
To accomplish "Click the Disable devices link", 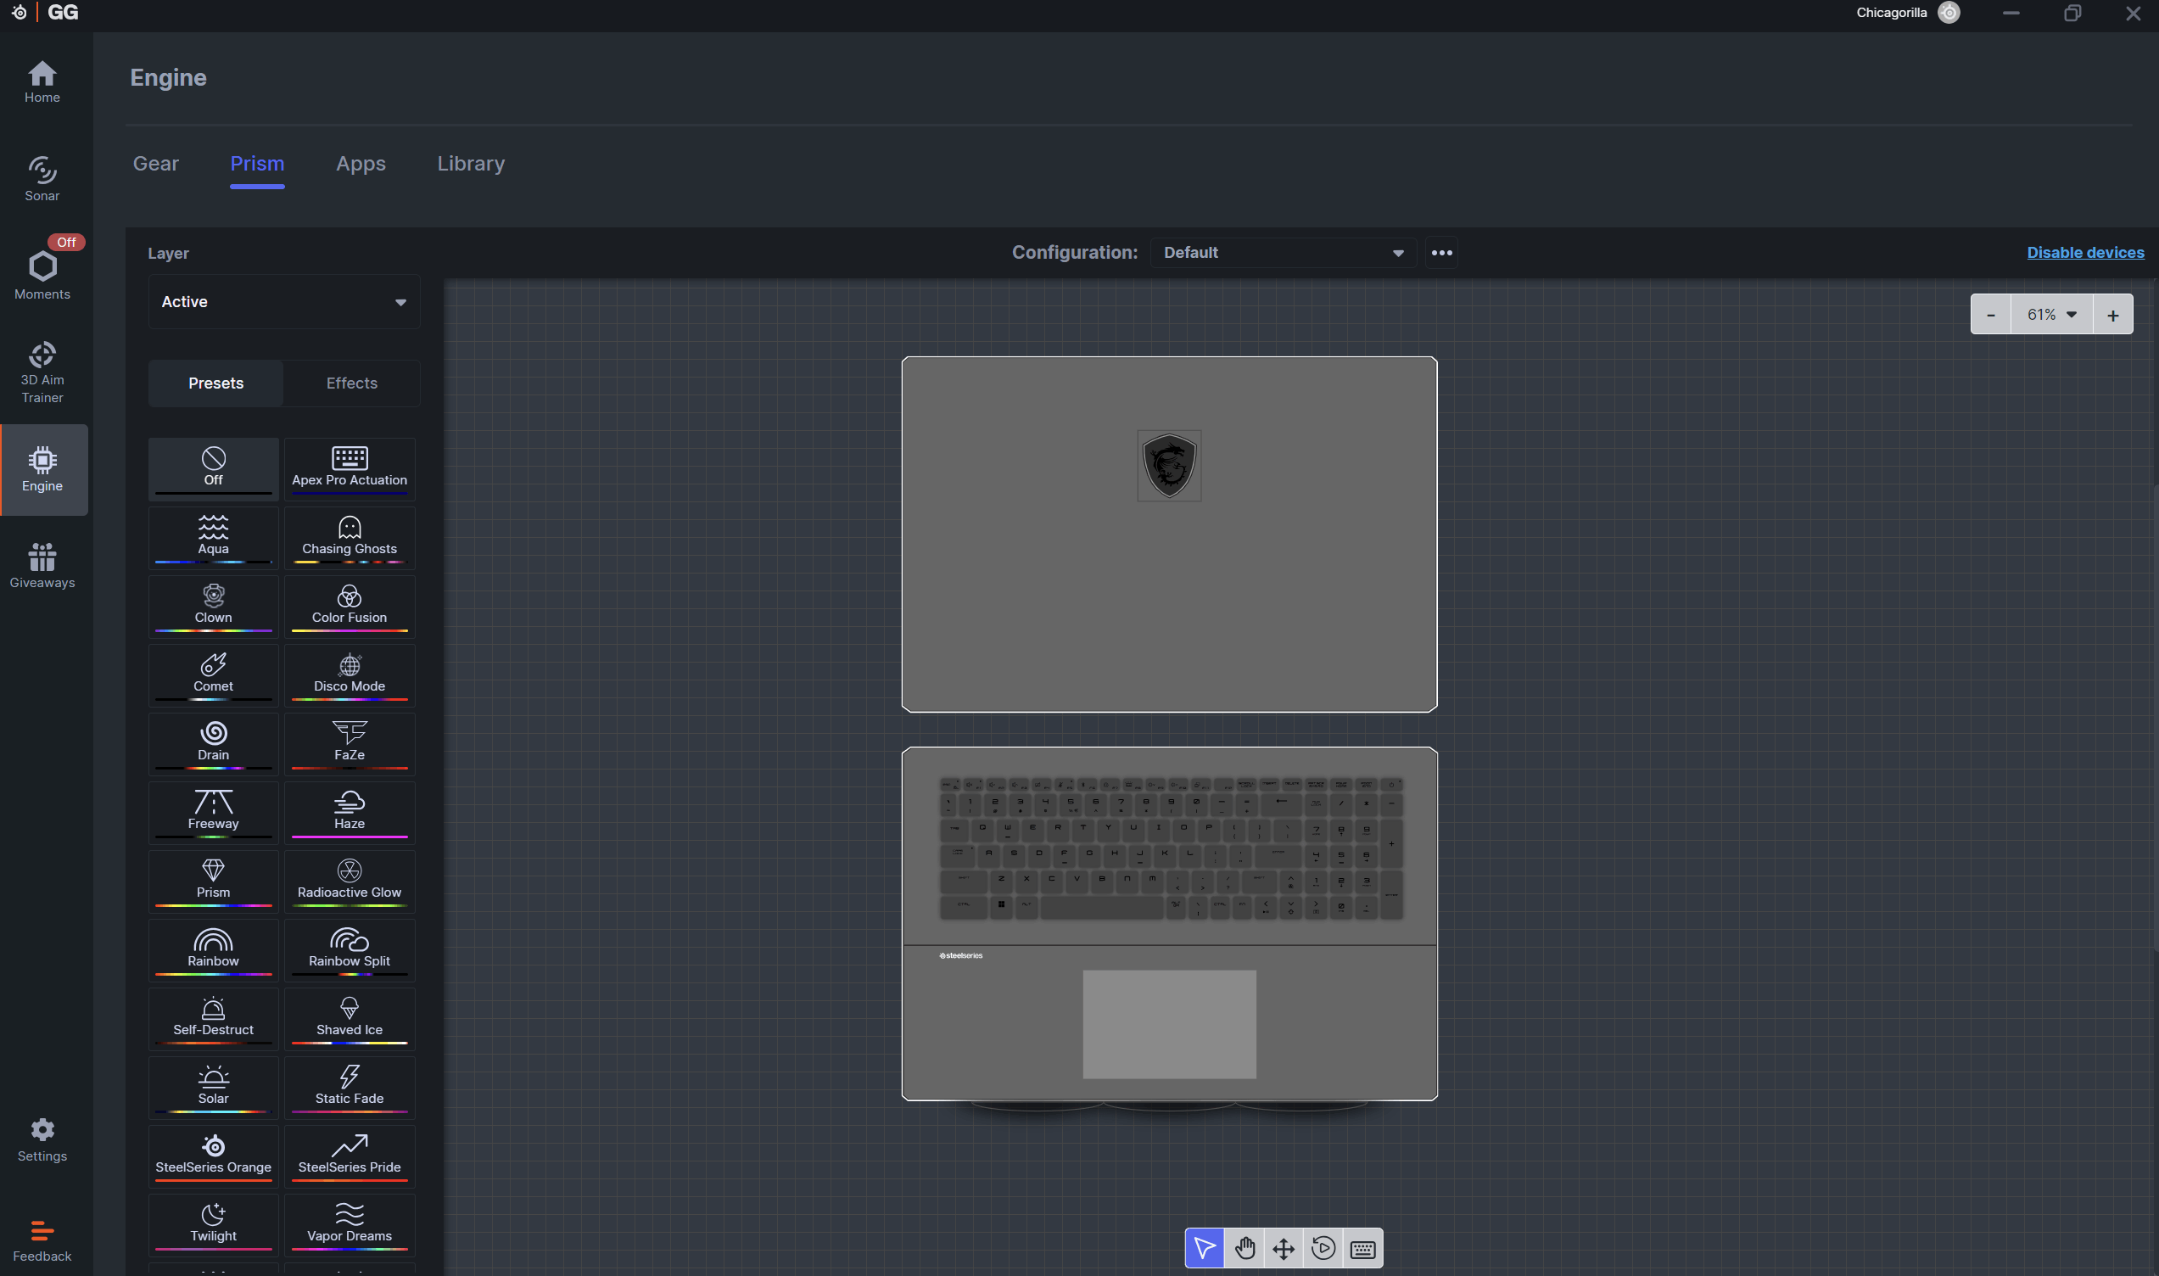I will pos(2084,253).
